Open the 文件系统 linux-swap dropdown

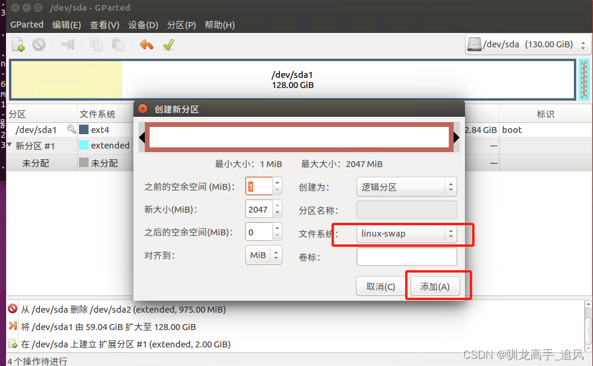tap(406, 234)
